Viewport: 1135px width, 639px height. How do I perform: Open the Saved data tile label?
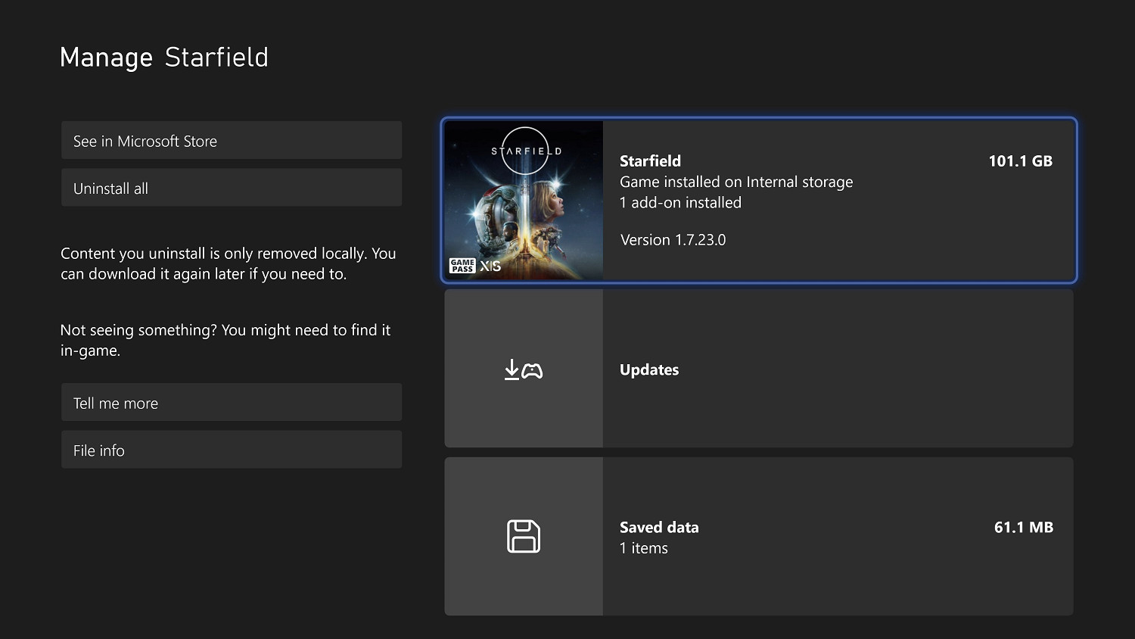(x=659, y=527)
